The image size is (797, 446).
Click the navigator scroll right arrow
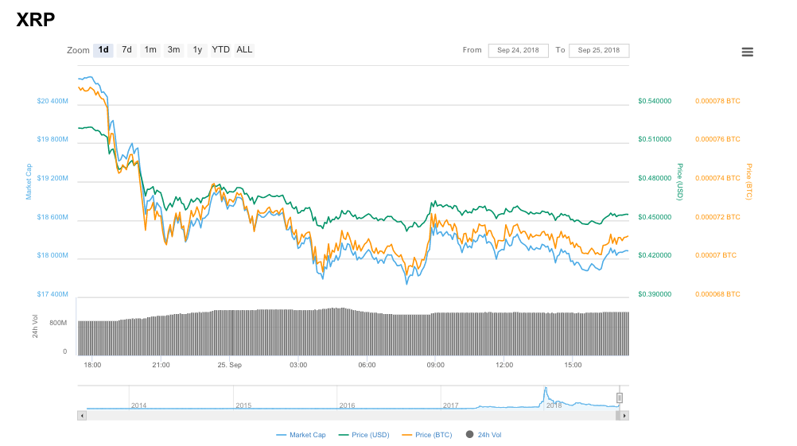pyautogui.click(x=624, y=416)
